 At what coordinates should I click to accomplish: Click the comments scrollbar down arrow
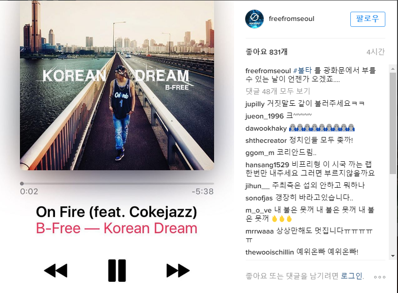pos(393,256)
